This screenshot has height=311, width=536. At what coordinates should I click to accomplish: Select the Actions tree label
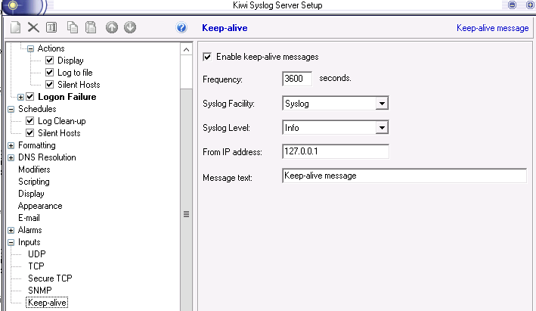coord(51,48)
